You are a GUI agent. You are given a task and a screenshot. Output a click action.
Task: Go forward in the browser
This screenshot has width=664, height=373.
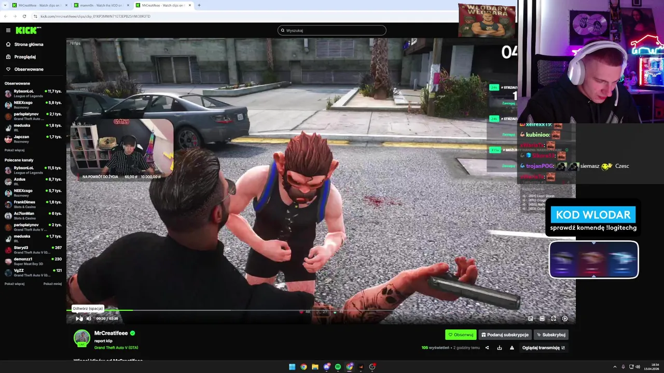15,16
